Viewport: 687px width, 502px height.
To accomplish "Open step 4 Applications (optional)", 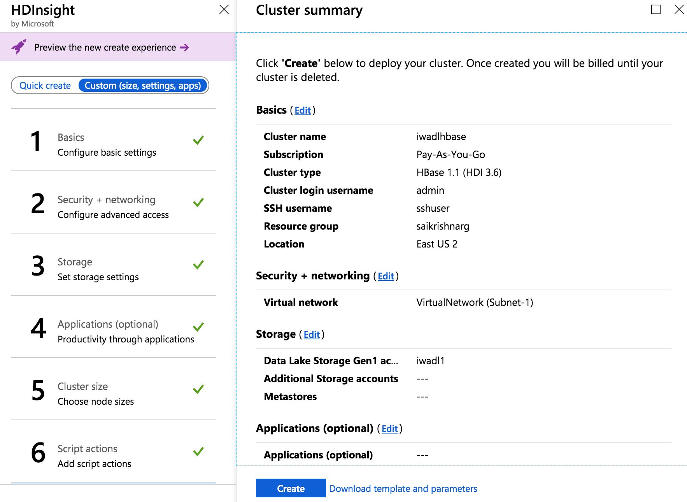I will pos(114,327).
